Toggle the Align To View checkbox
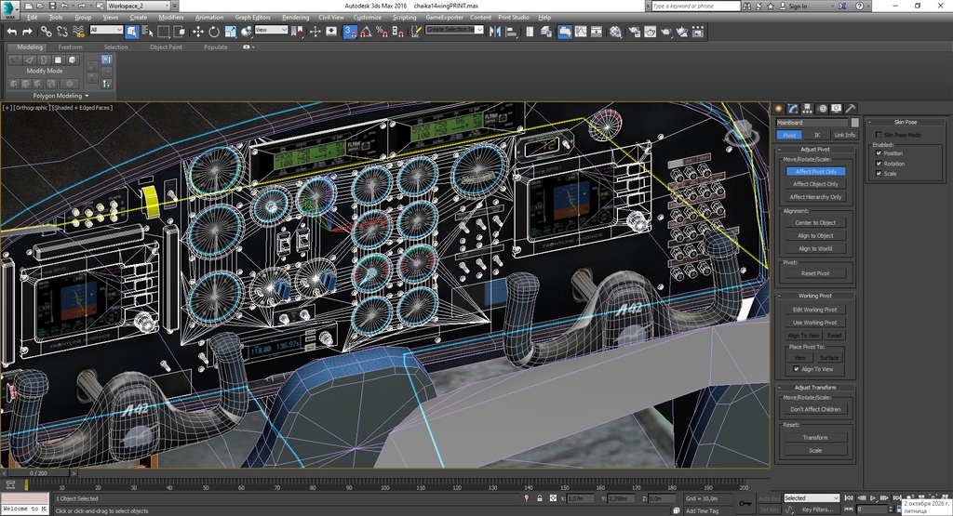The image size is (953, 516). pos(797,369)
